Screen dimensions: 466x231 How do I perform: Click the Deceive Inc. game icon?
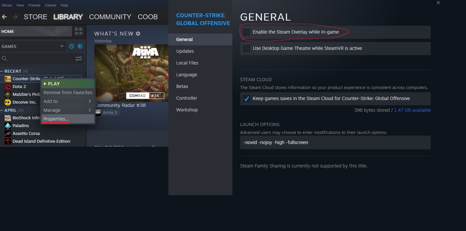tap(8, 102)
